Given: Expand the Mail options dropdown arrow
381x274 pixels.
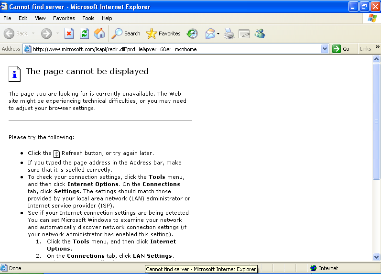Looking at the screenshot, I should (218, 34).
